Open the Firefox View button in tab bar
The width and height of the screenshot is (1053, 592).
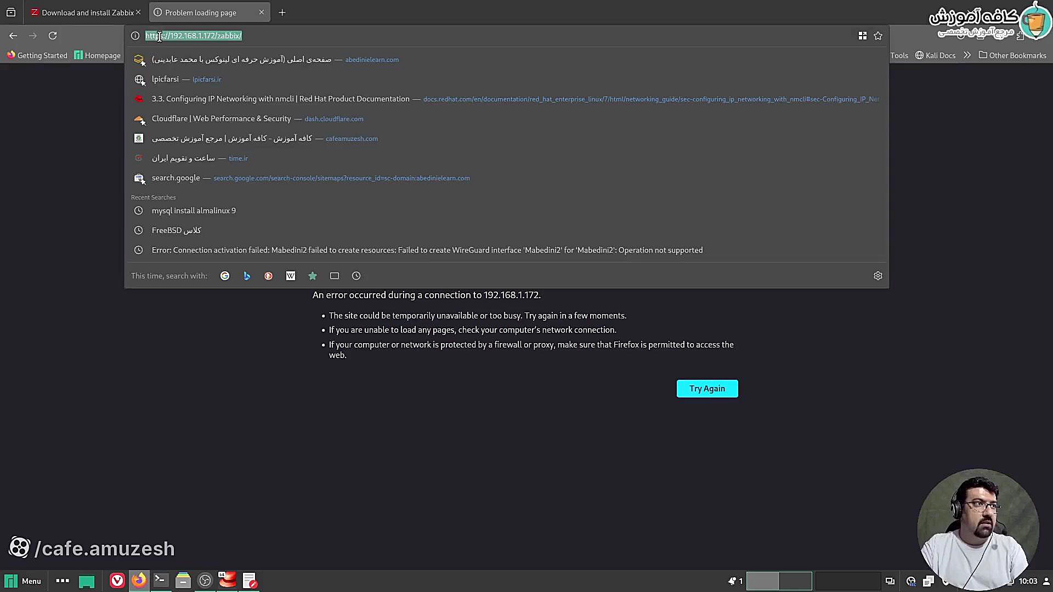(11, 12)
